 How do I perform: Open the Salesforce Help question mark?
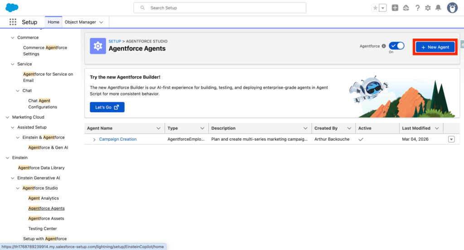417,8
